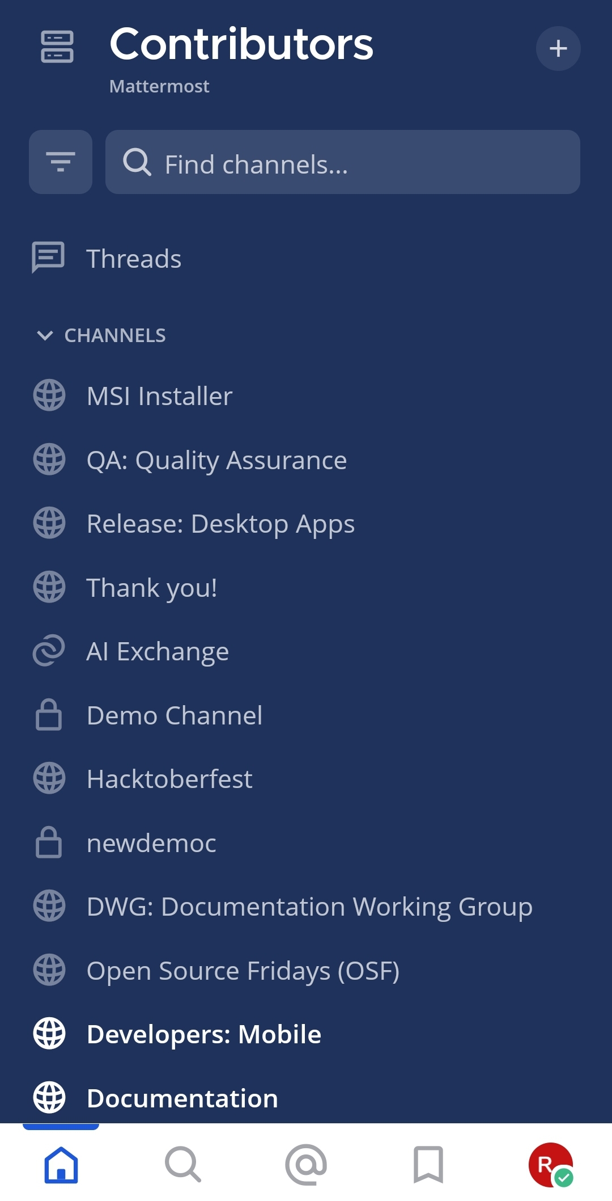Screen dimensions: 612x1201
Task: Open the MSI Installer channel
Action: [159, 396]
